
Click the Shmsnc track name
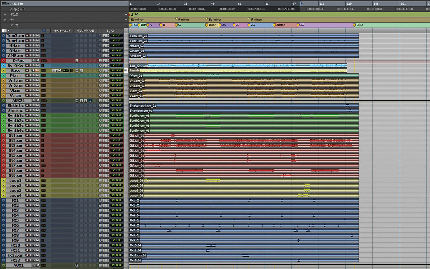(x=15, y=111)
